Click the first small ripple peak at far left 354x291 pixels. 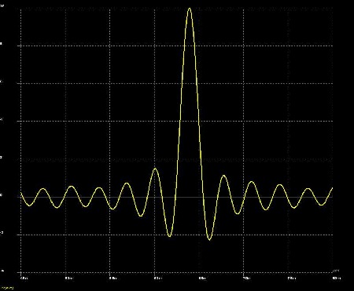tap(43, 189)
